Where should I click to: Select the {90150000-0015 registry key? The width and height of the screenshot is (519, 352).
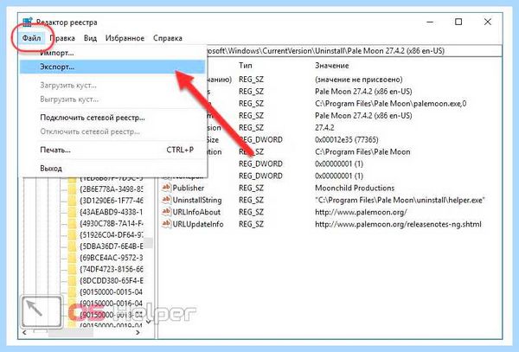[x=112, y=292]
